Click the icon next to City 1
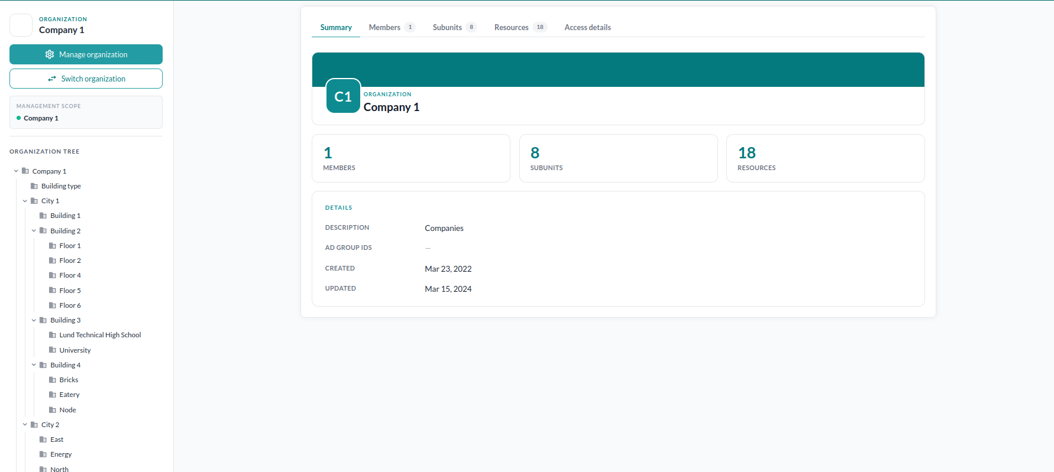 34,201
